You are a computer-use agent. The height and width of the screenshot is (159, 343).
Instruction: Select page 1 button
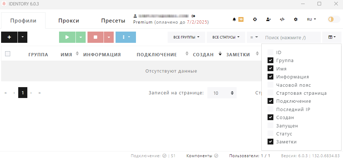pyautogui.click(x=23, y=93)
